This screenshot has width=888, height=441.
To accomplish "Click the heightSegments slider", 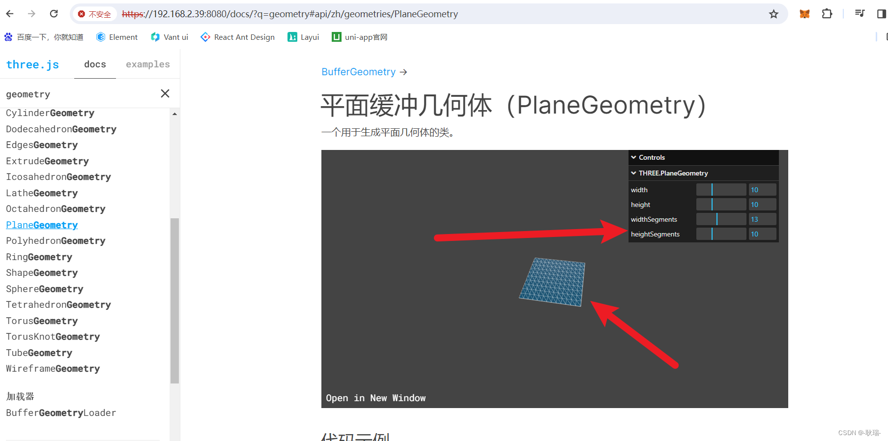I will click(x=721, y=234).
